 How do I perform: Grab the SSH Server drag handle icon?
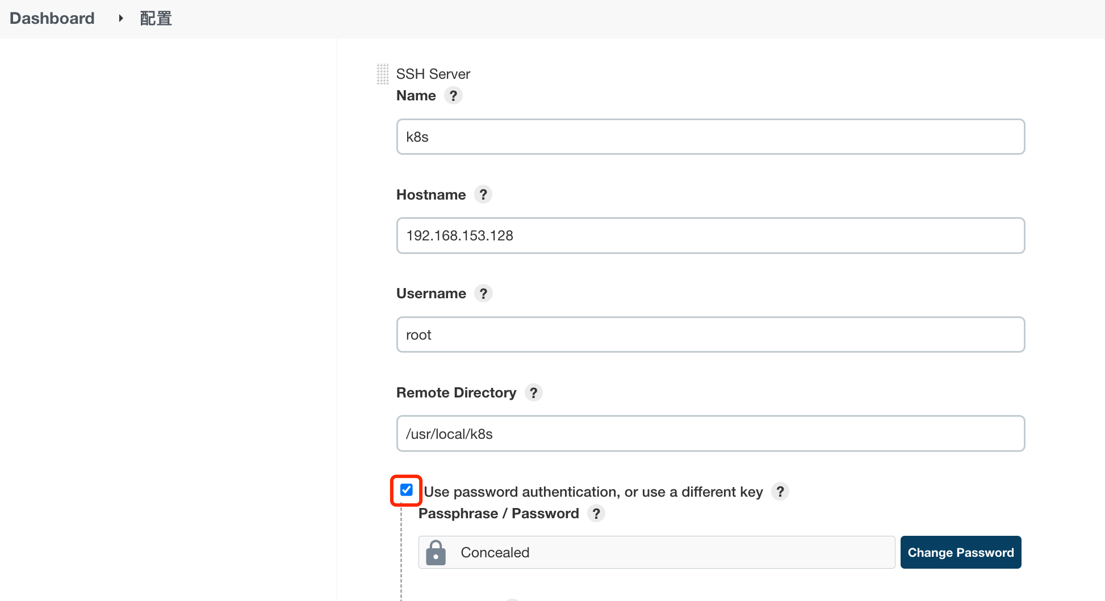coord(383,74)
